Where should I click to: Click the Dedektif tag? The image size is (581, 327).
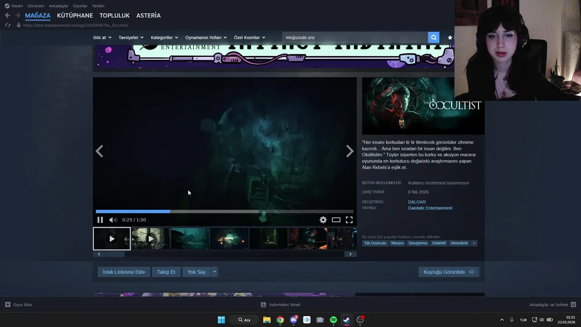coord(439,243)
